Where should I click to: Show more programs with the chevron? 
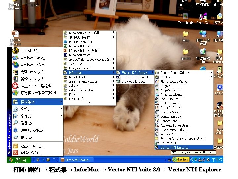tap(89, 103)
